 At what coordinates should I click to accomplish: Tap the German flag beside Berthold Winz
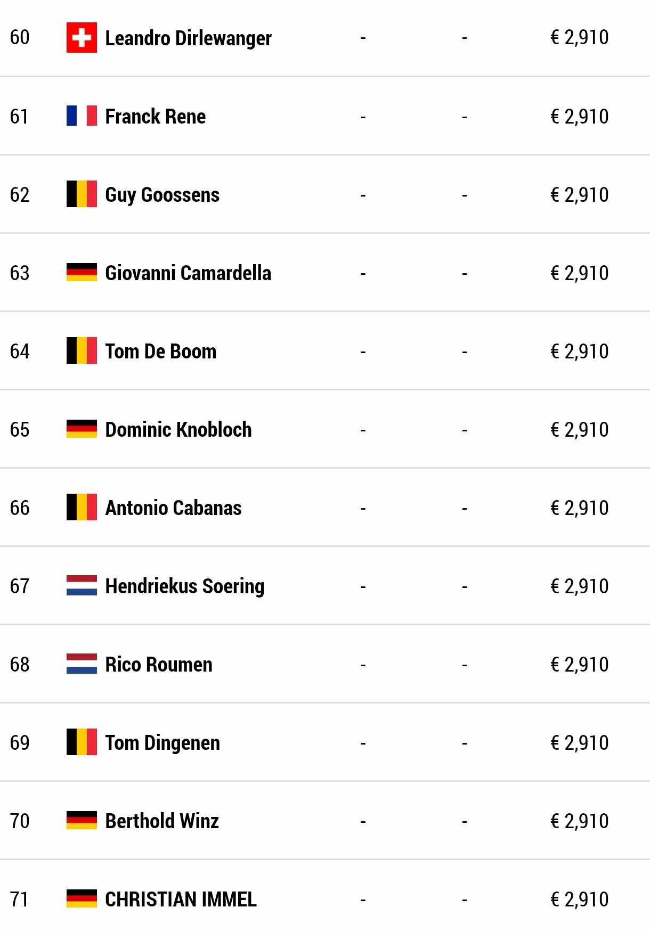(82, 820)
